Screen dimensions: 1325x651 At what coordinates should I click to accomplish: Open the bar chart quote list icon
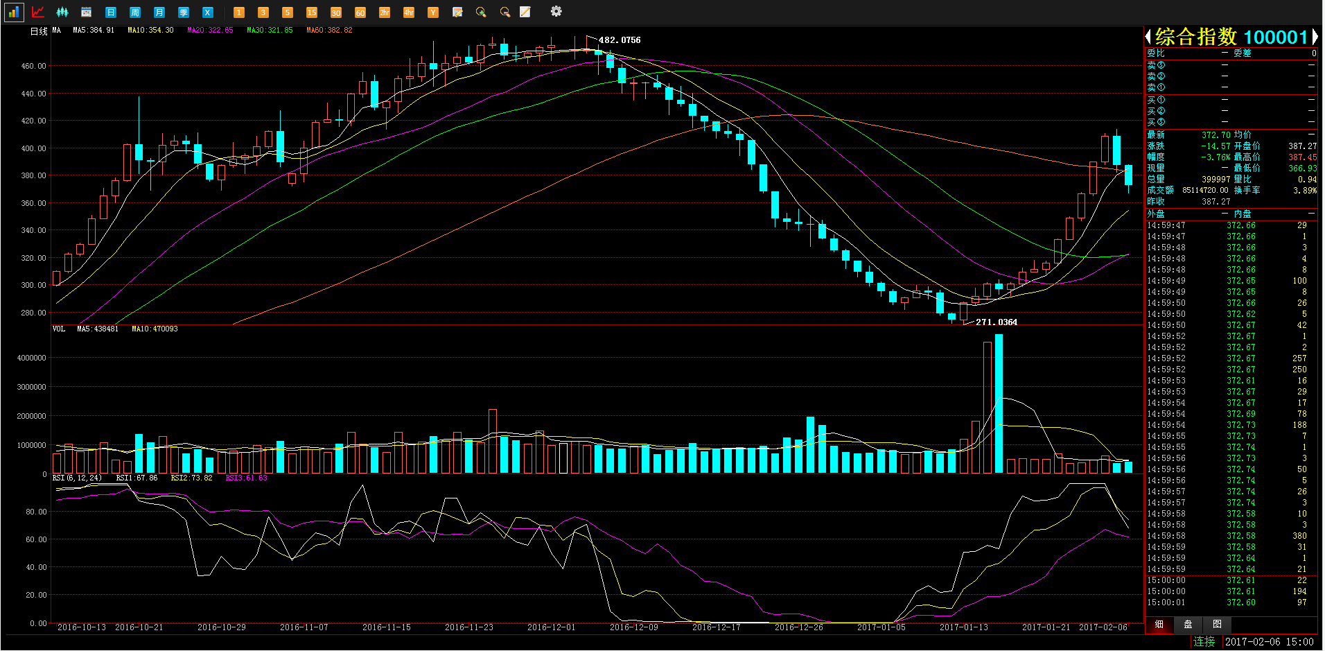click(x=14, y=12)
